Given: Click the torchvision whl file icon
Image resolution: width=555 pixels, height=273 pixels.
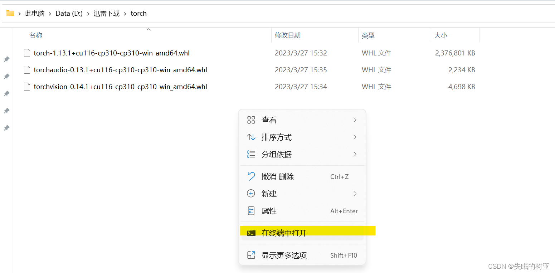Looking at the screenshot, I should coord(27,87).
